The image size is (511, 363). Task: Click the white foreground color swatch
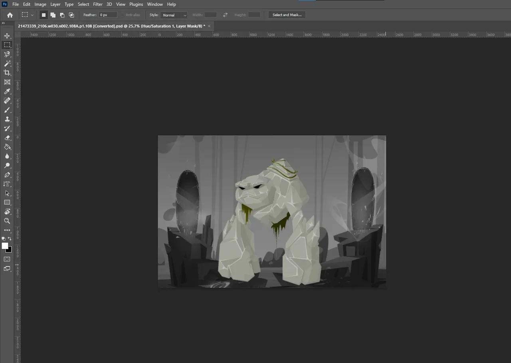pos(5,245)
